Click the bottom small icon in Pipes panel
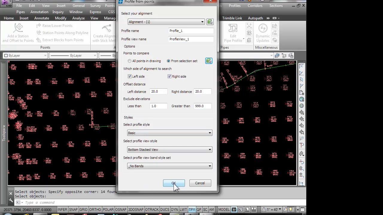This screenshot has width=383, height=215. coord(249,40)
